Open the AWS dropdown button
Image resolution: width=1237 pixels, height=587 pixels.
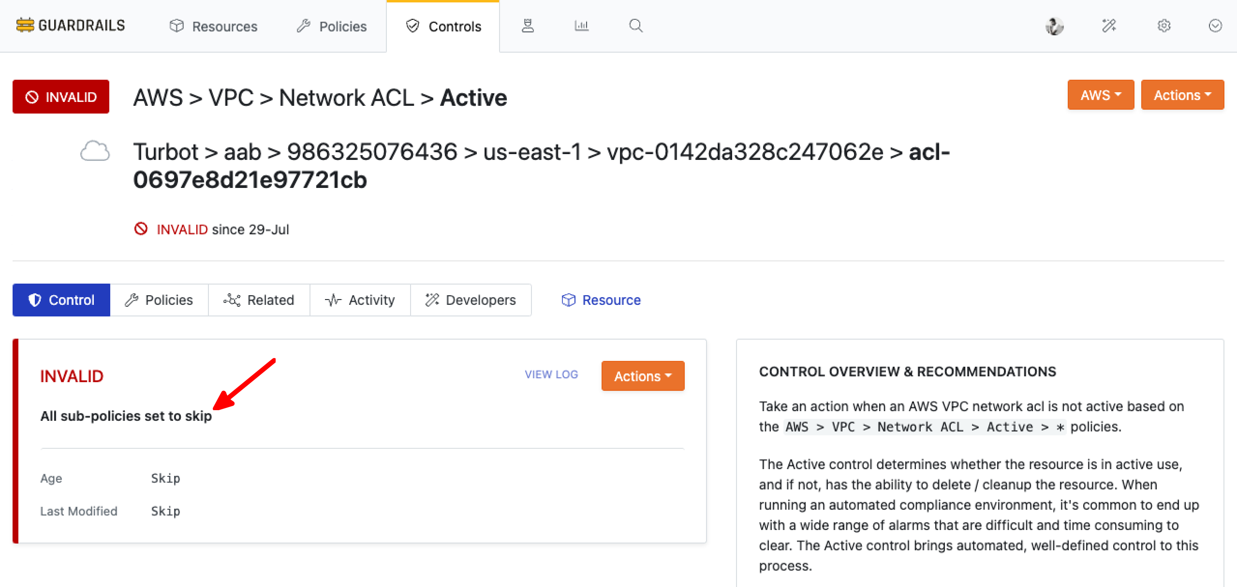point(1100,95)
